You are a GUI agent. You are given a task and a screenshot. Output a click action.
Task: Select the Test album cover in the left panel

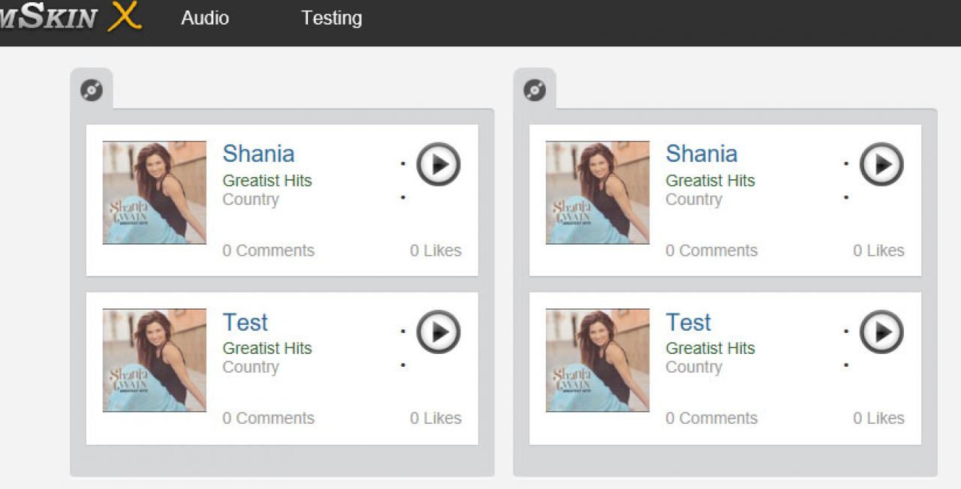point(155,360)
